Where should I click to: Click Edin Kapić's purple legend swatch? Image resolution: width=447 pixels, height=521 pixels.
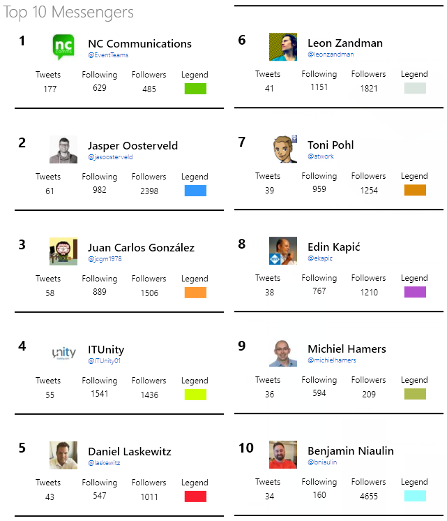tap(415, 292)
